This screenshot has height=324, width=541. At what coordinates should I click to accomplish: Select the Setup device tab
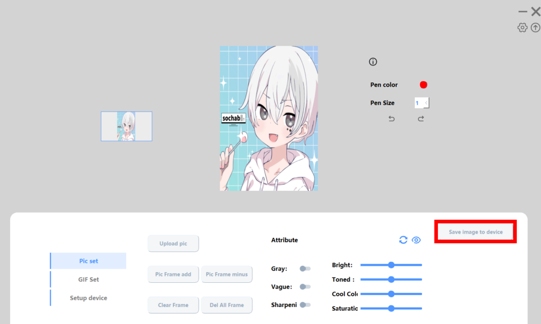pos(88,298)
